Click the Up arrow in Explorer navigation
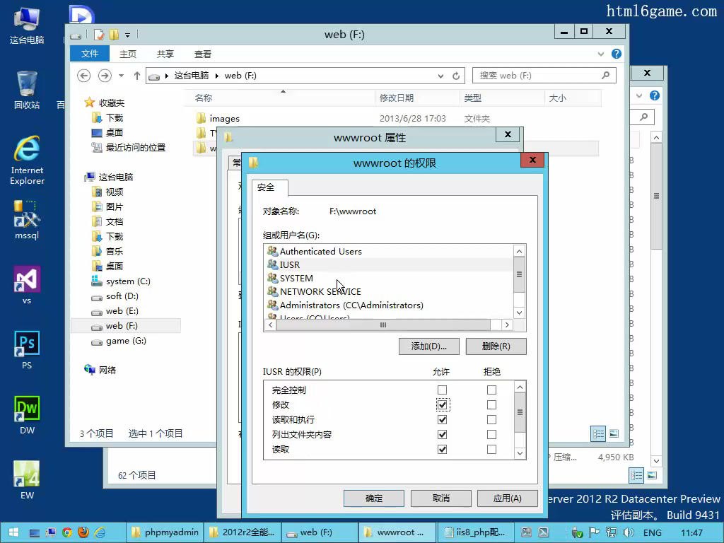Screen dimensions: 724x543 137,76
